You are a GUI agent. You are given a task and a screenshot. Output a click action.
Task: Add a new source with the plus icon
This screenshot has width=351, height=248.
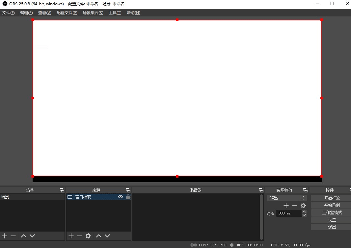point(71,236)
